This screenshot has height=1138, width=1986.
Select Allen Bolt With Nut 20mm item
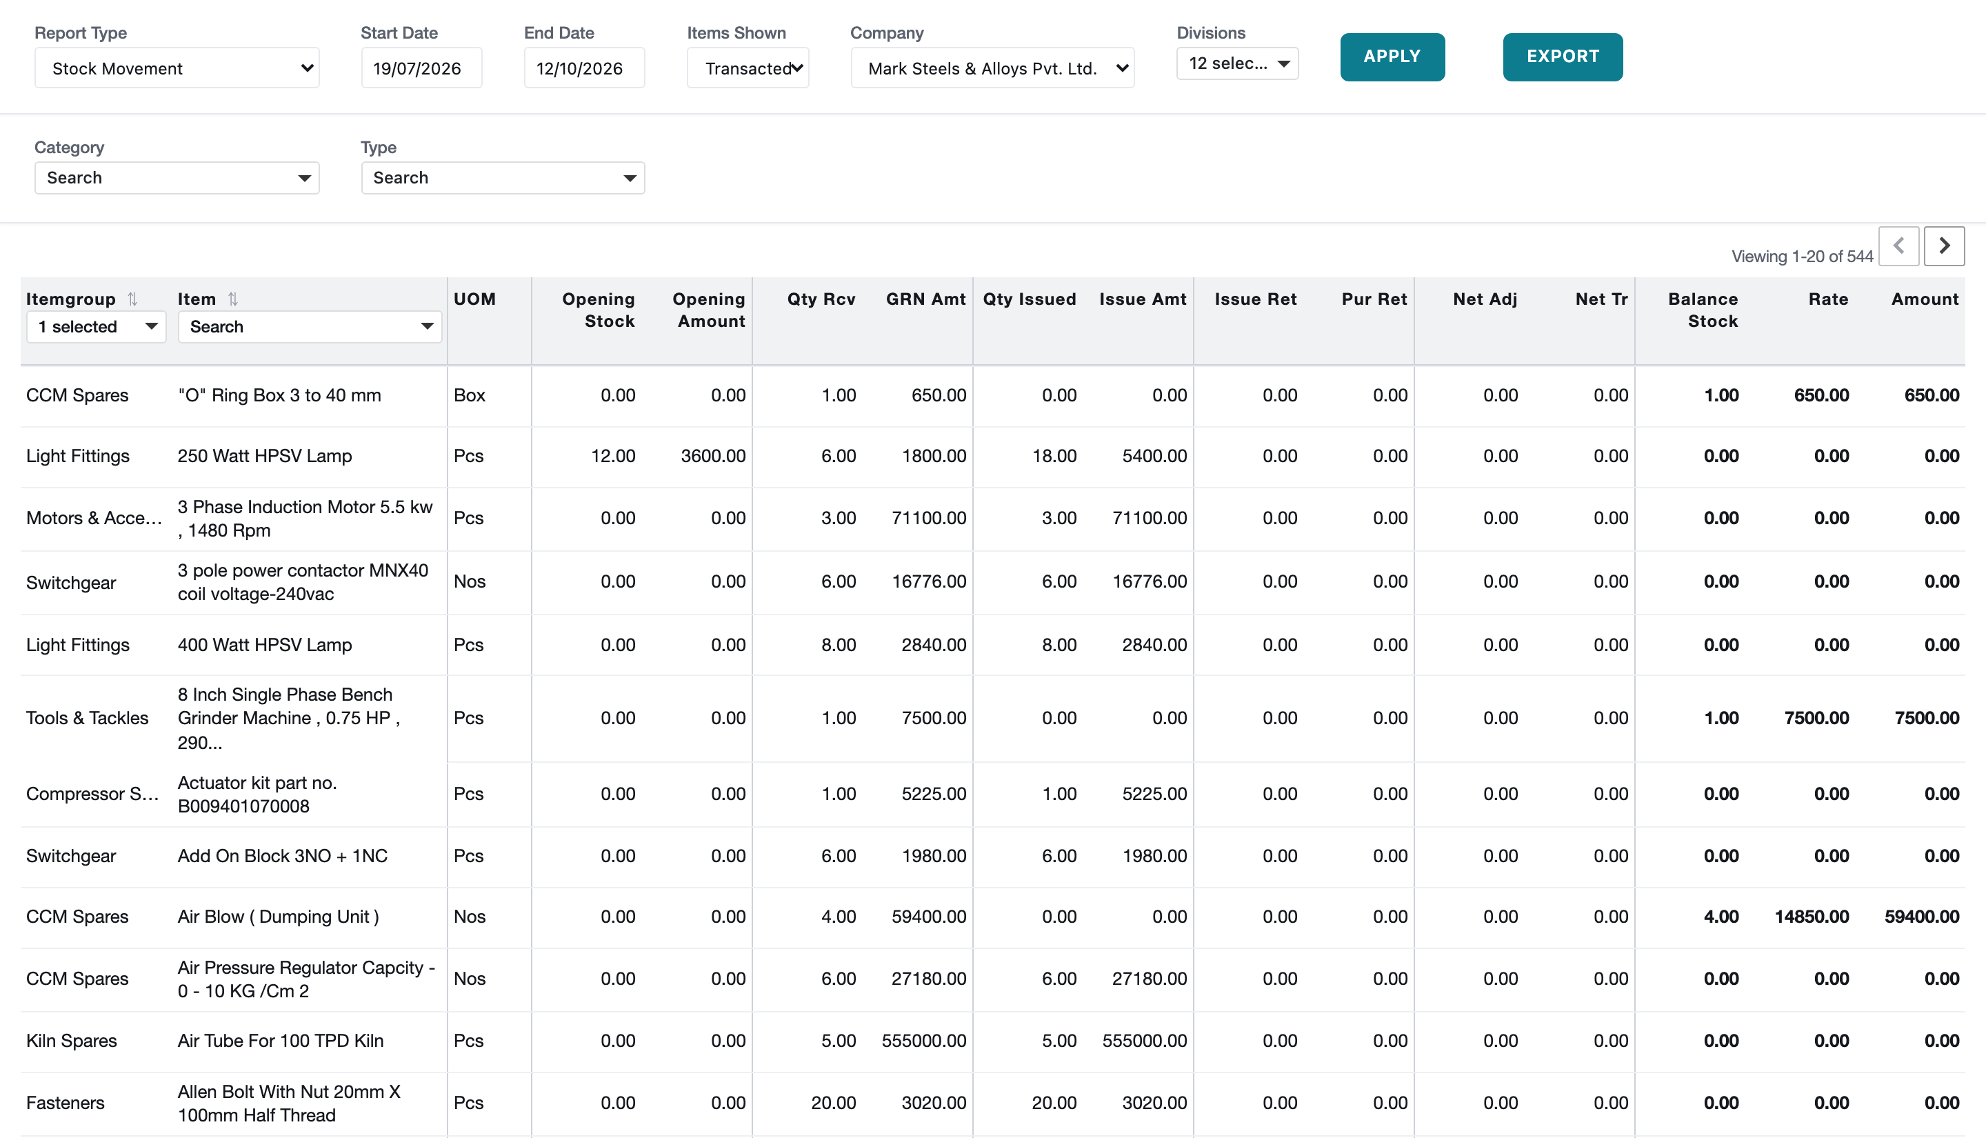[x=290, y=1104]
